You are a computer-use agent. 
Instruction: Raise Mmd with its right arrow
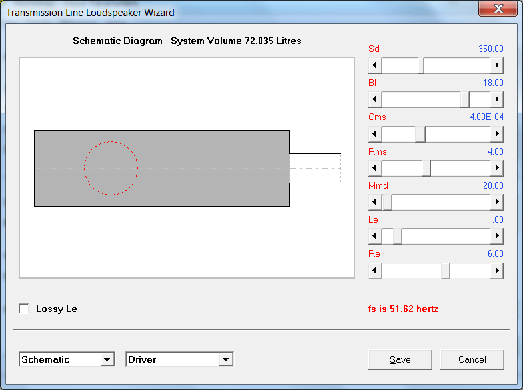point(496,202)
